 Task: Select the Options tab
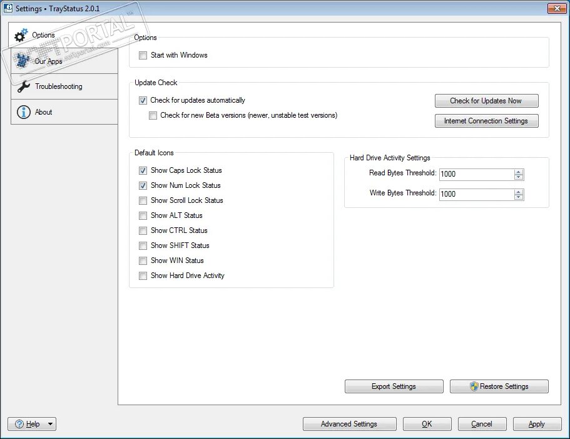pyautogui.click(x=63, y=35)
